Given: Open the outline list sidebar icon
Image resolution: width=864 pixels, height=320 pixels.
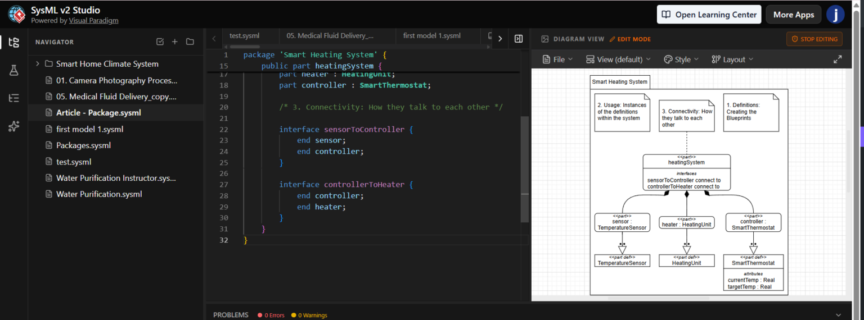Looking at the screenshot, I should point(14,98).
